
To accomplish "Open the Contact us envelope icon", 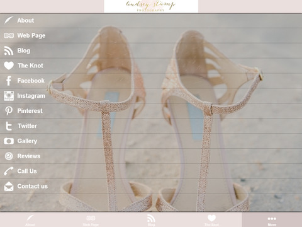I will tap(9, 187).
